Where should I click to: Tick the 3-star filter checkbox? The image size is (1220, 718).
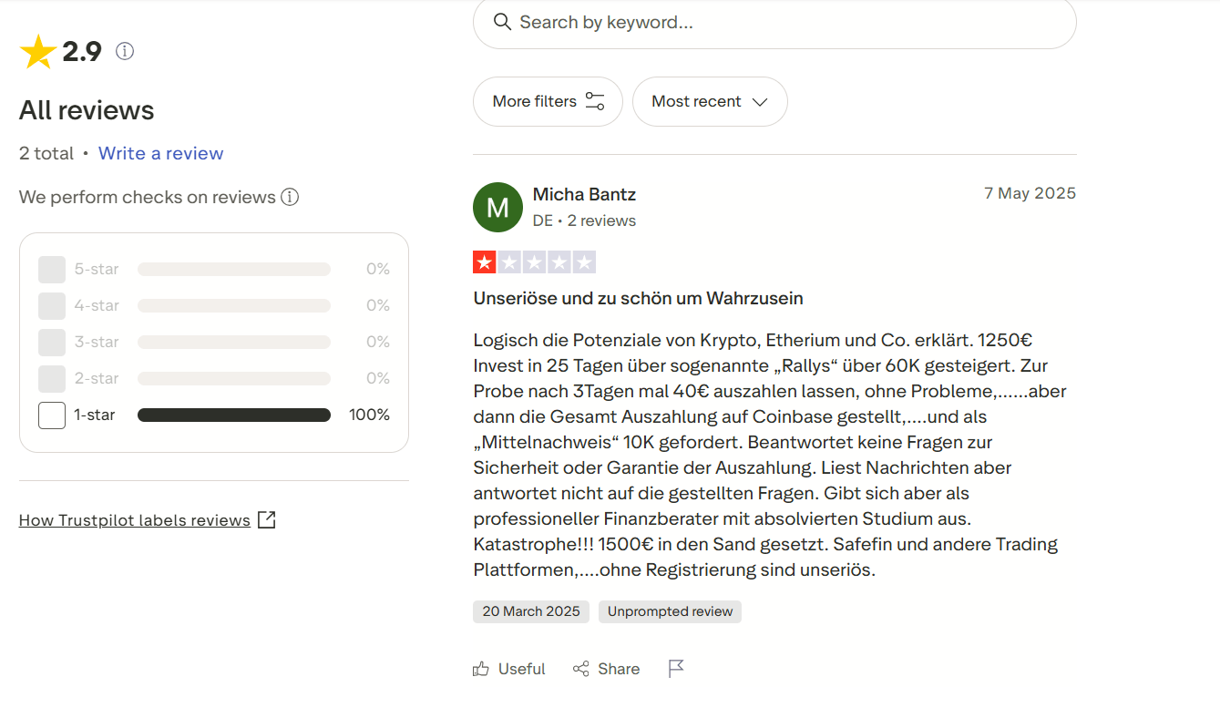52,342
